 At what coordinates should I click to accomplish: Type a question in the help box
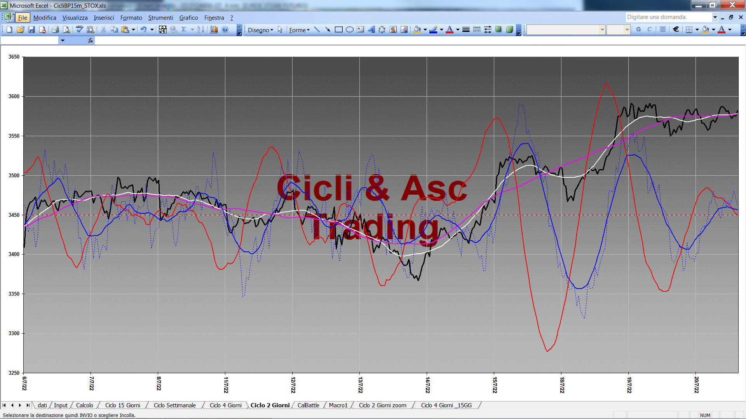tap(668, 17)
